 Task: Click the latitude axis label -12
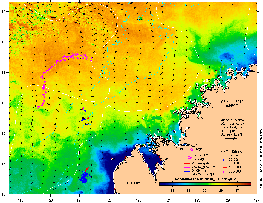coord(3,12)
